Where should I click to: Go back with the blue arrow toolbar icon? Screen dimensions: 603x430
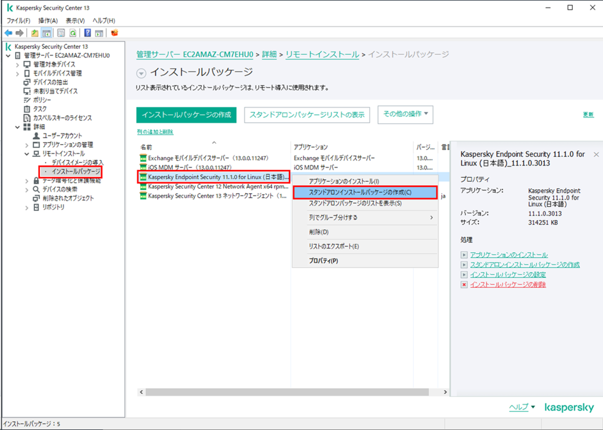8,33
